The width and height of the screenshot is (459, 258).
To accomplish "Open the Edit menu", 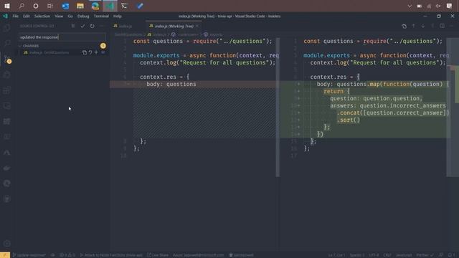I will [x=27, y=16].
